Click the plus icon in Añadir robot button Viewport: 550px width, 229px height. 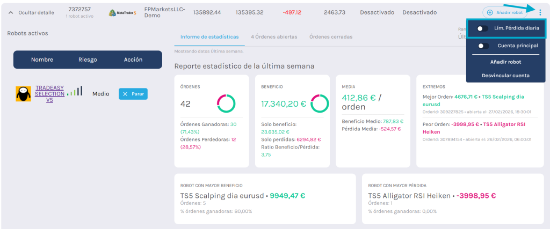point(489,12)
